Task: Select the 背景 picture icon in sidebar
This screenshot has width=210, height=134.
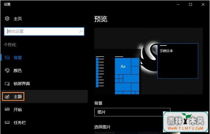Action: click(7, 58)
